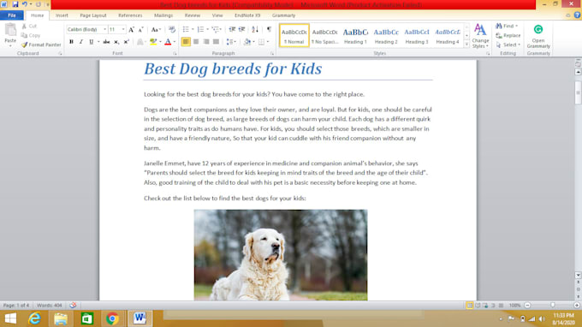Switch to Web Layout view

coord(485,306)
